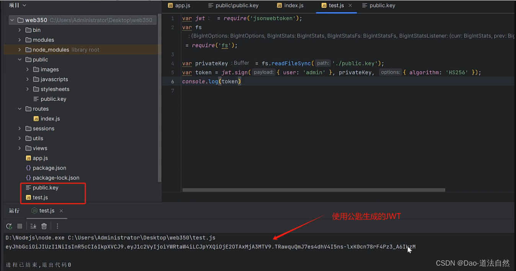Viewport: 516px width, 271px height.
Task: Expand the sessions folder chevron
Action: point(20,129)
